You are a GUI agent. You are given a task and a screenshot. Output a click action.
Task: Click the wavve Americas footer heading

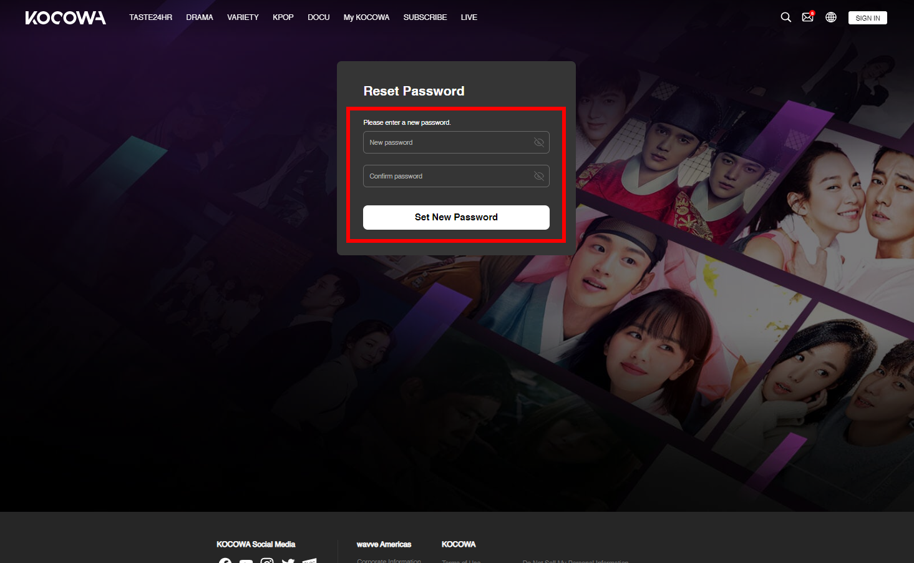point(384,544)
